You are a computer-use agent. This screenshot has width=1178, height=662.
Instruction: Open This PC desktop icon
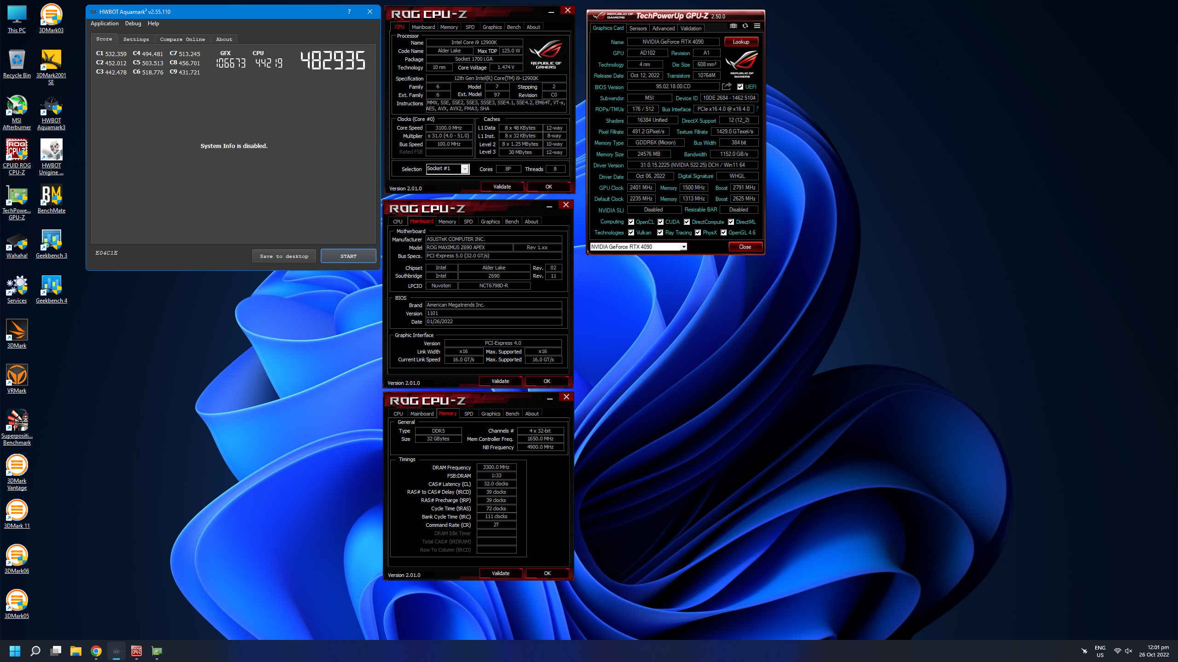click(x=17, y=19)
